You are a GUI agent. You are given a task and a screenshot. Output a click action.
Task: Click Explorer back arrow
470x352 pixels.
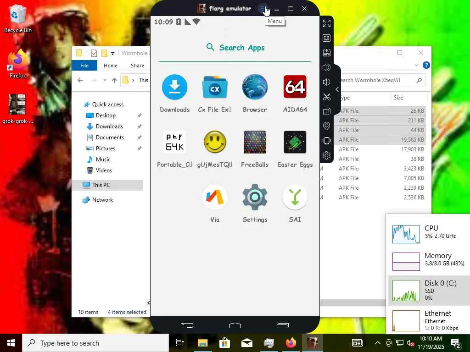(x=80, y=80)
